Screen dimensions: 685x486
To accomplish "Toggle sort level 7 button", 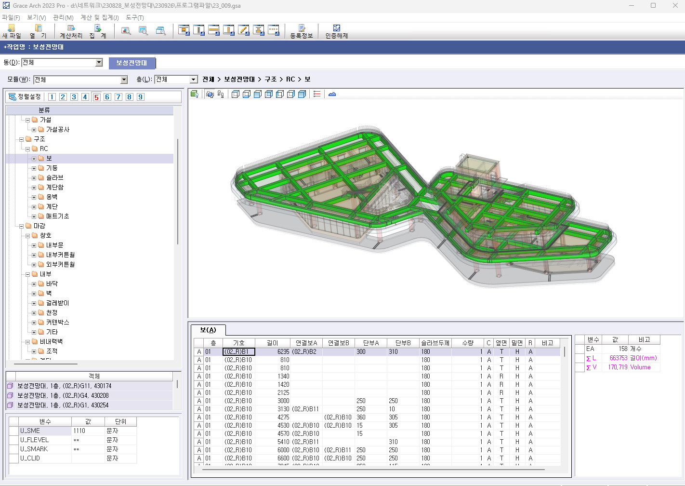I will click(x=119, y=97).
